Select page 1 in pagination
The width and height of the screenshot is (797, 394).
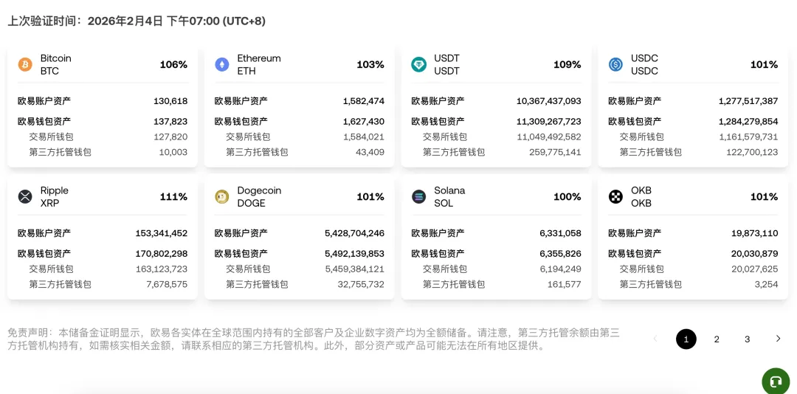(x=686, y=339)
